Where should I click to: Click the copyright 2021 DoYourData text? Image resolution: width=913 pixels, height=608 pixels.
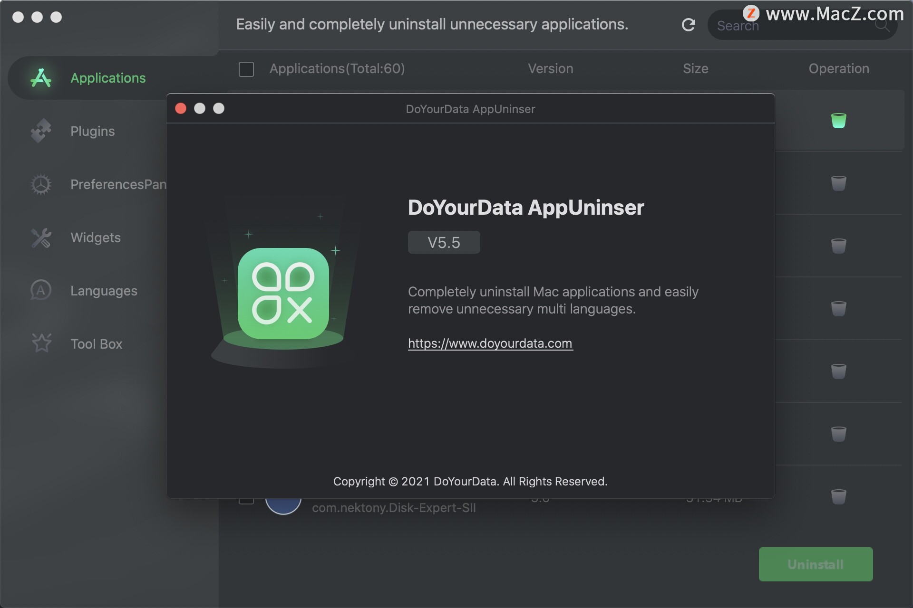pyautogui.click(x=470, y=482)
